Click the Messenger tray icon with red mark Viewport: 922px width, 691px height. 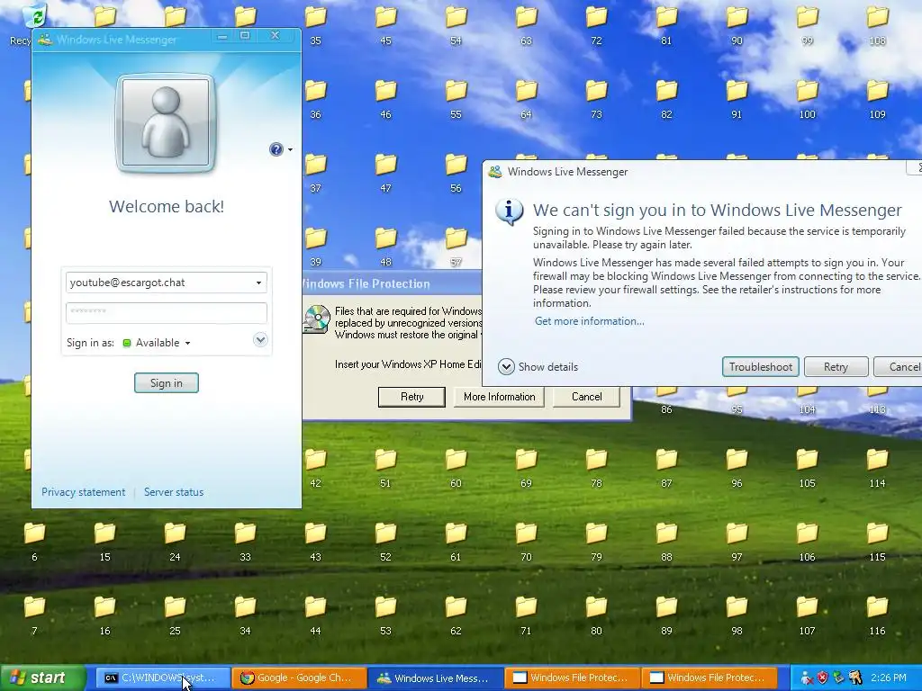pos(807,678)
